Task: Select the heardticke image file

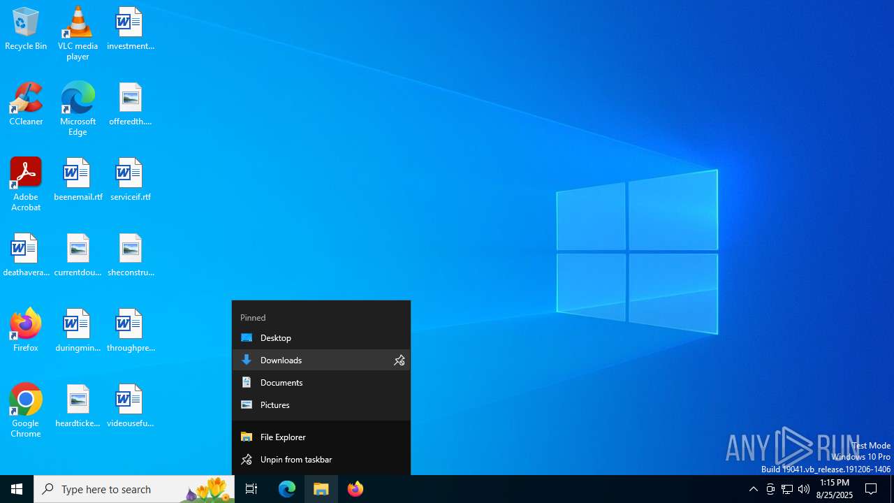Action: 78,407
